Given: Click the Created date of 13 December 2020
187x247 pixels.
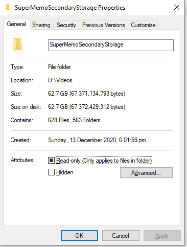Looking at the screenshot, I should pos(97,140).
